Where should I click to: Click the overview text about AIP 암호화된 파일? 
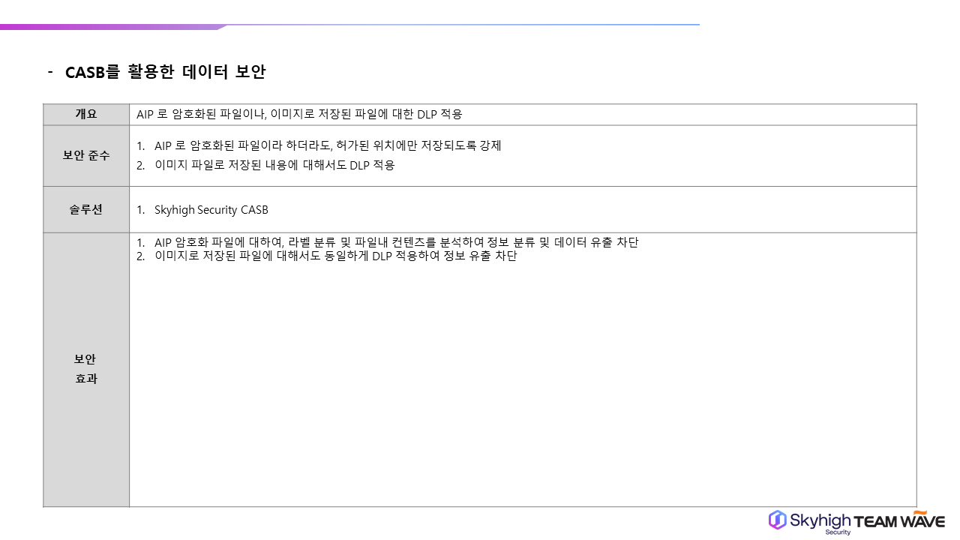[299, 115]
